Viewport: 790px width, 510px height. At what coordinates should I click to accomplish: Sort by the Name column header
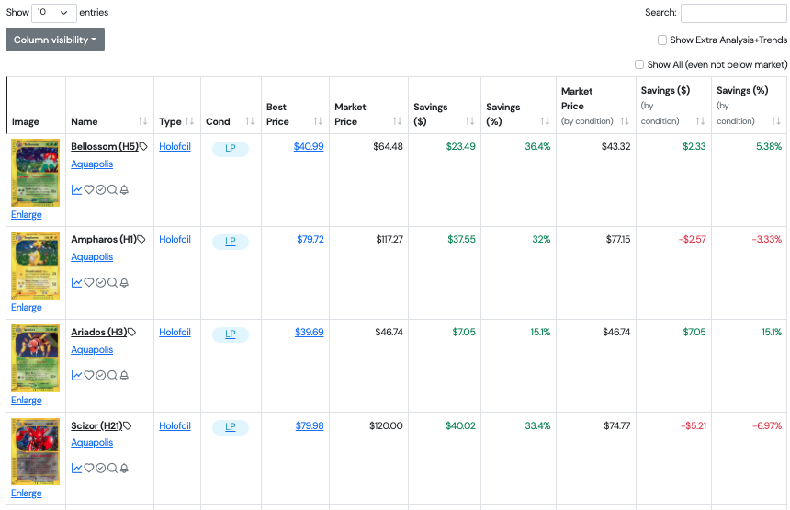108,121
